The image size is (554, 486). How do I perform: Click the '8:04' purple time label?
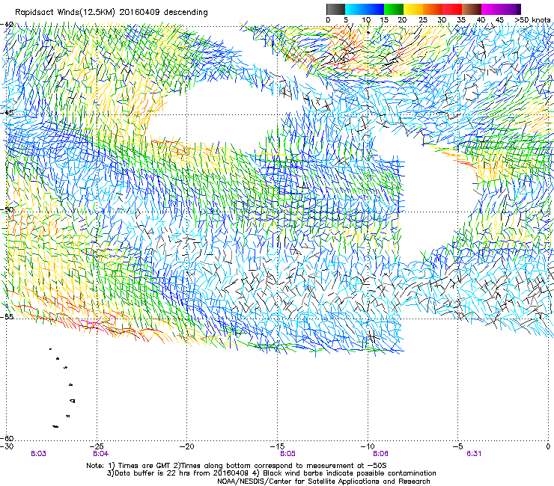click(x=101, y=454)
